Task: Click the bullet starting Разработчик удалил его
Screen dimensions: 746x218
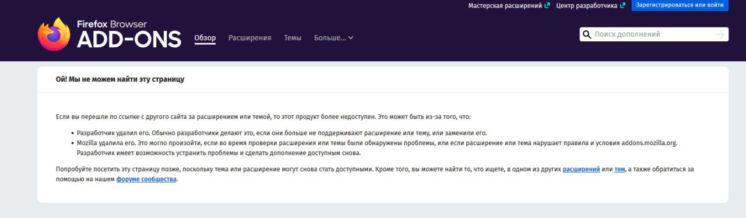Action: click(x=281, y=133)
